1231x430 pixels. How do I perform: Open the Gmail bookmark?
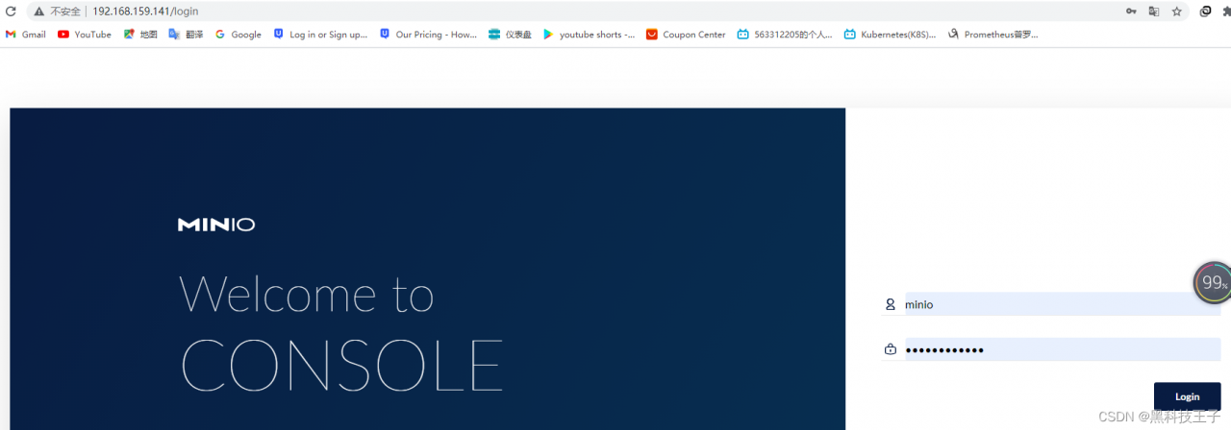(x=26, y=34)
